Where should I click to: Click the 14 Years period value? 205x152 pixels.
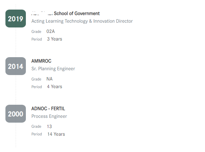56,134
